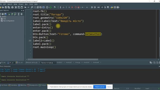The image size is (160, 90).
Task: Click the Скрыть link in sharing bar
Action: pos(109,87)
